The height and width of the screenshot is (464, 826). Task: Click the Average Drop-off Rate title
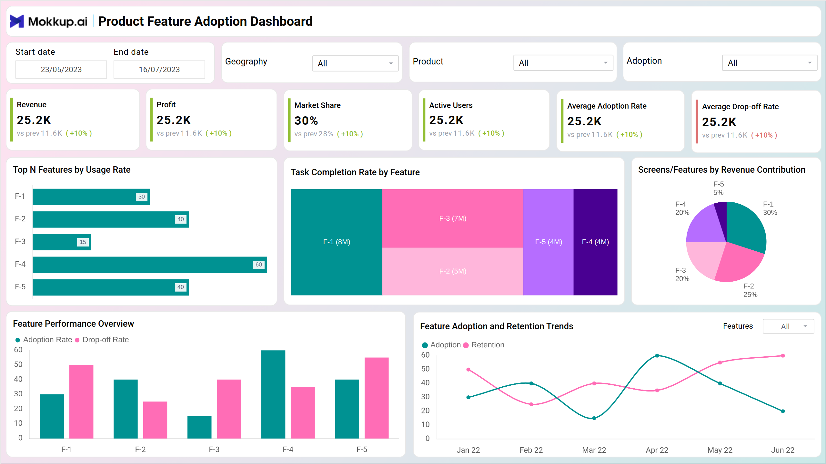(740, 107)
